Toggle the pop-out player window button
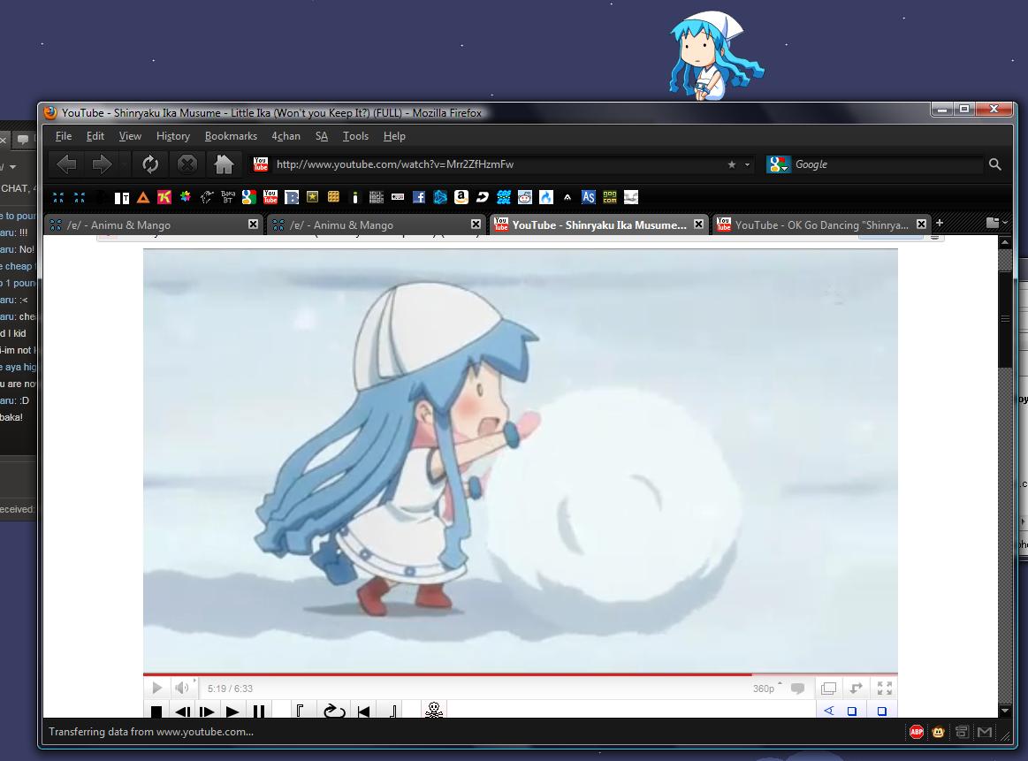This screenshot has width=1028, height=761. pyautogui.click(x=829, y=689)
